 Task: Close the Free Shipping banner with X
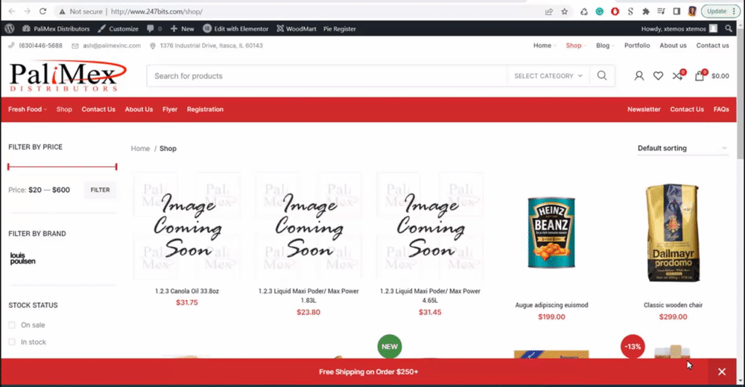722,372
